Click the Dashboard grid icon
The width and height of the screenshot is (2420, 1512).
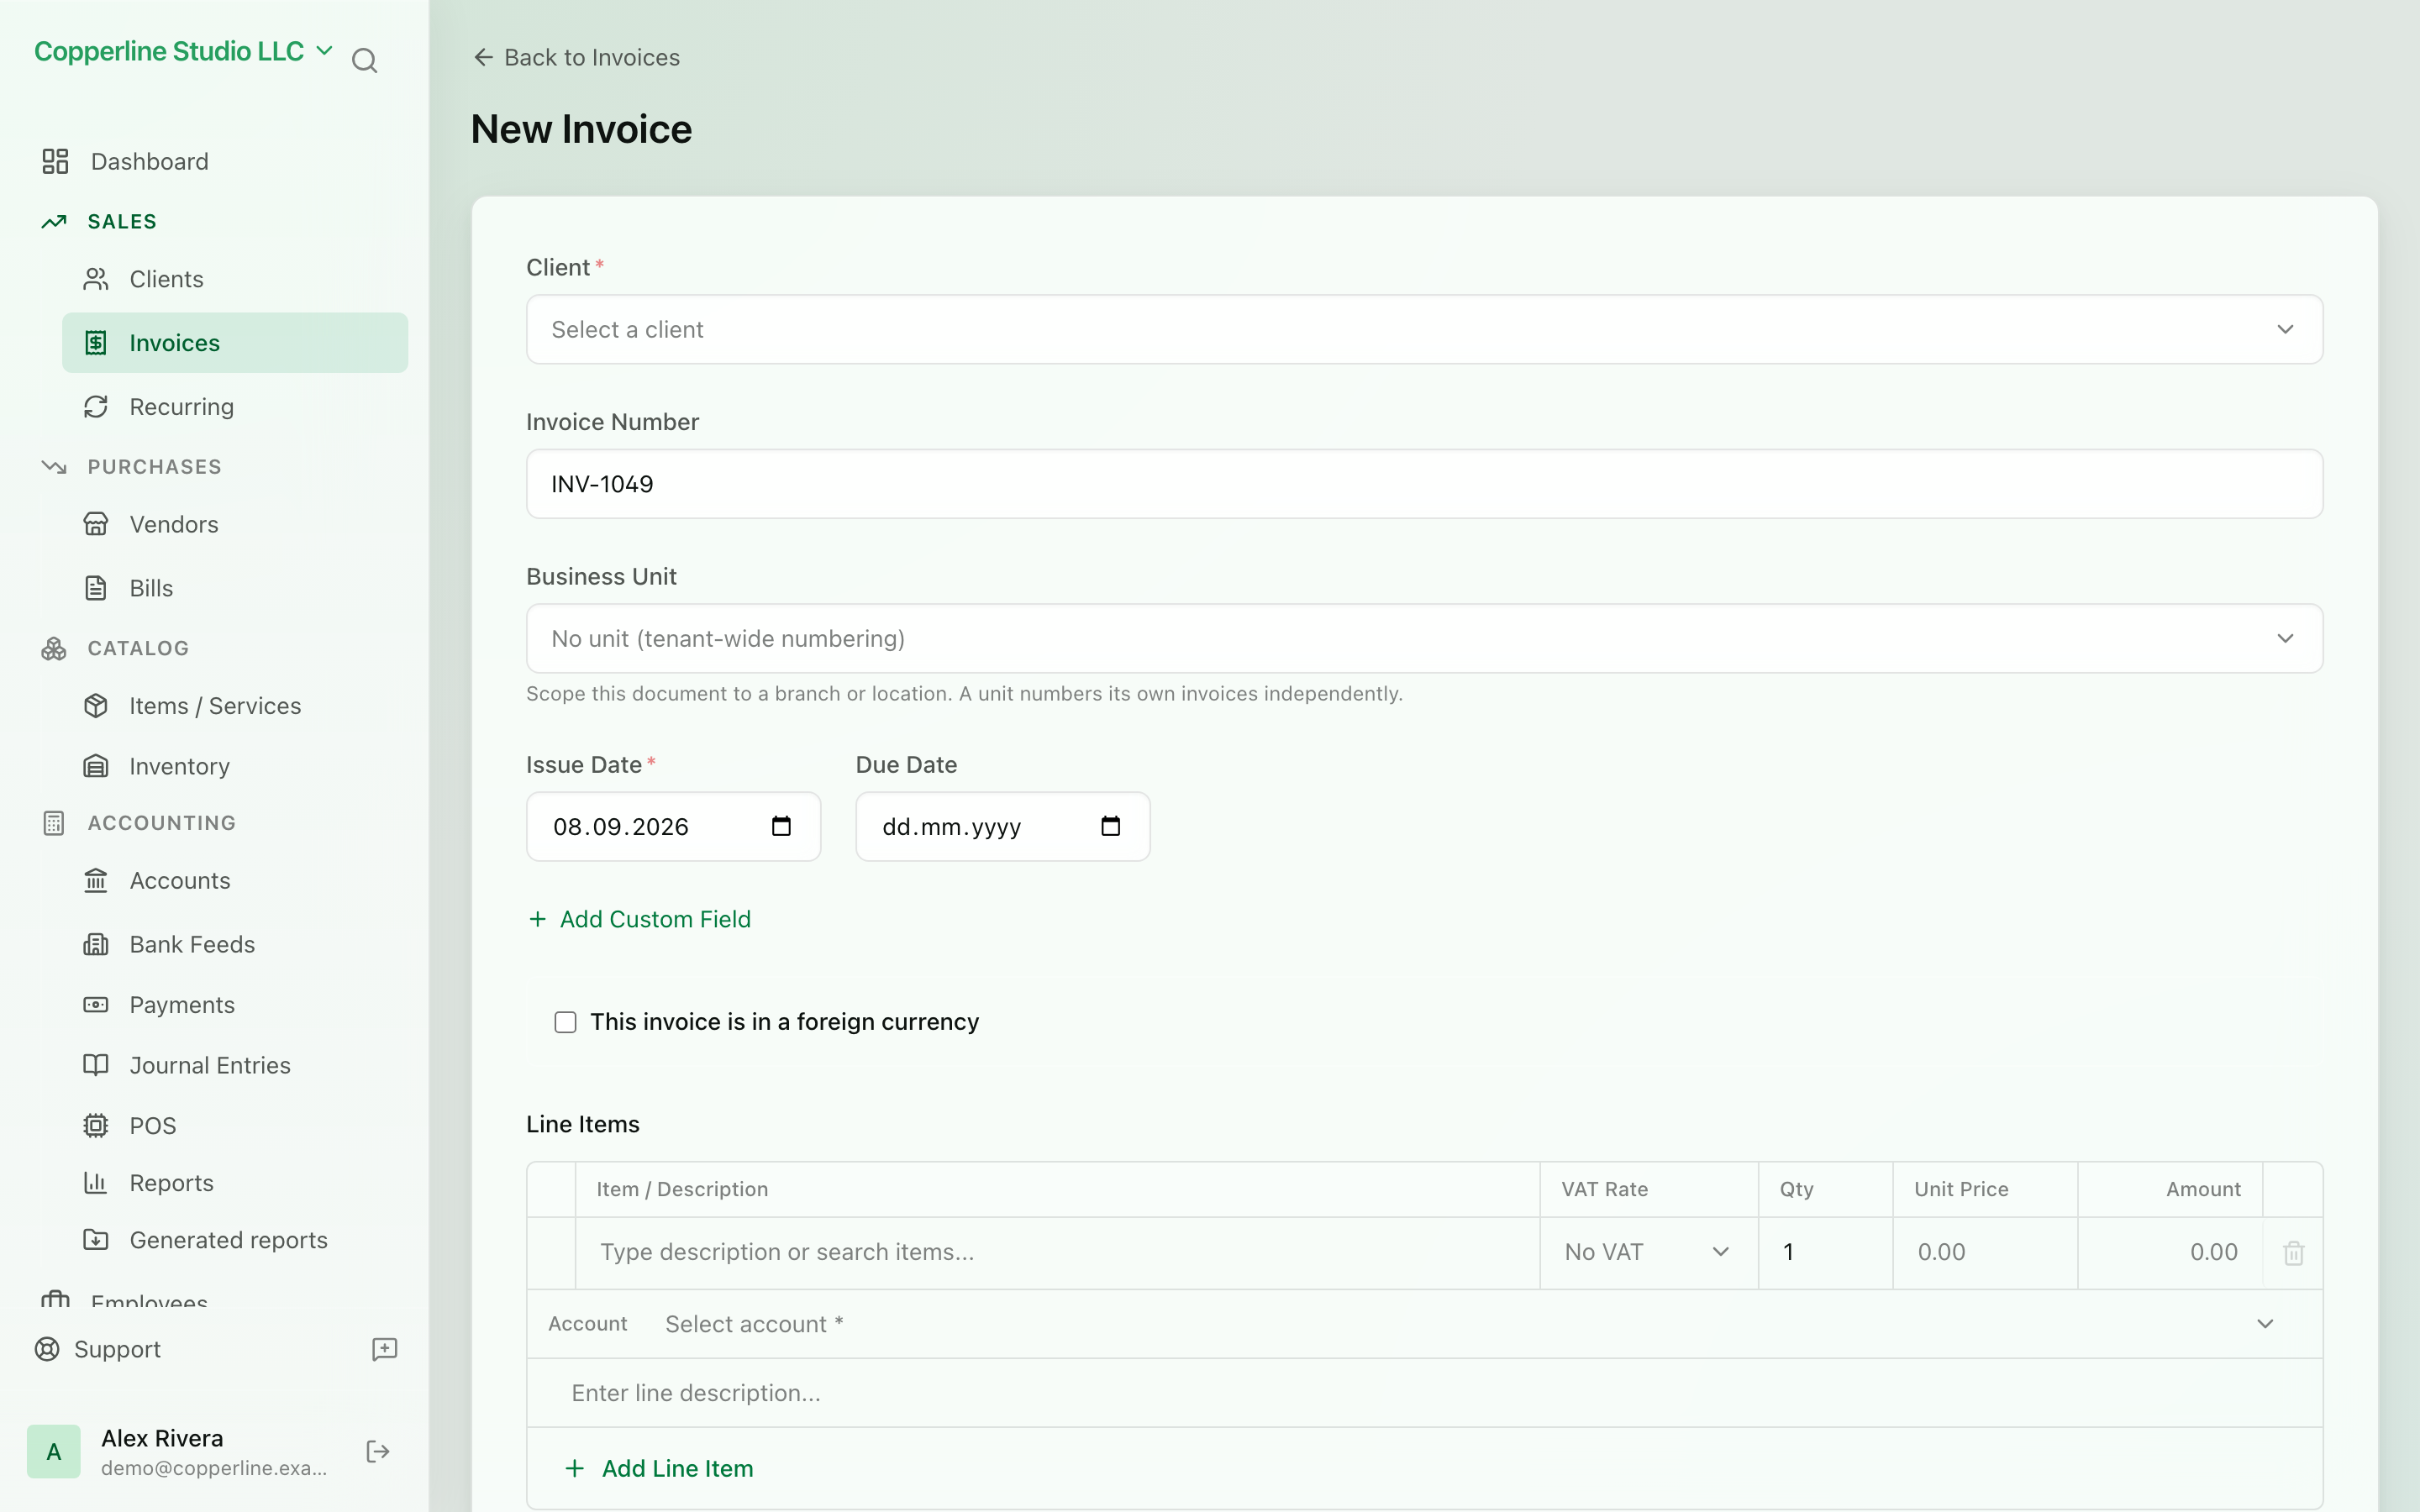(x=55, y=161)
